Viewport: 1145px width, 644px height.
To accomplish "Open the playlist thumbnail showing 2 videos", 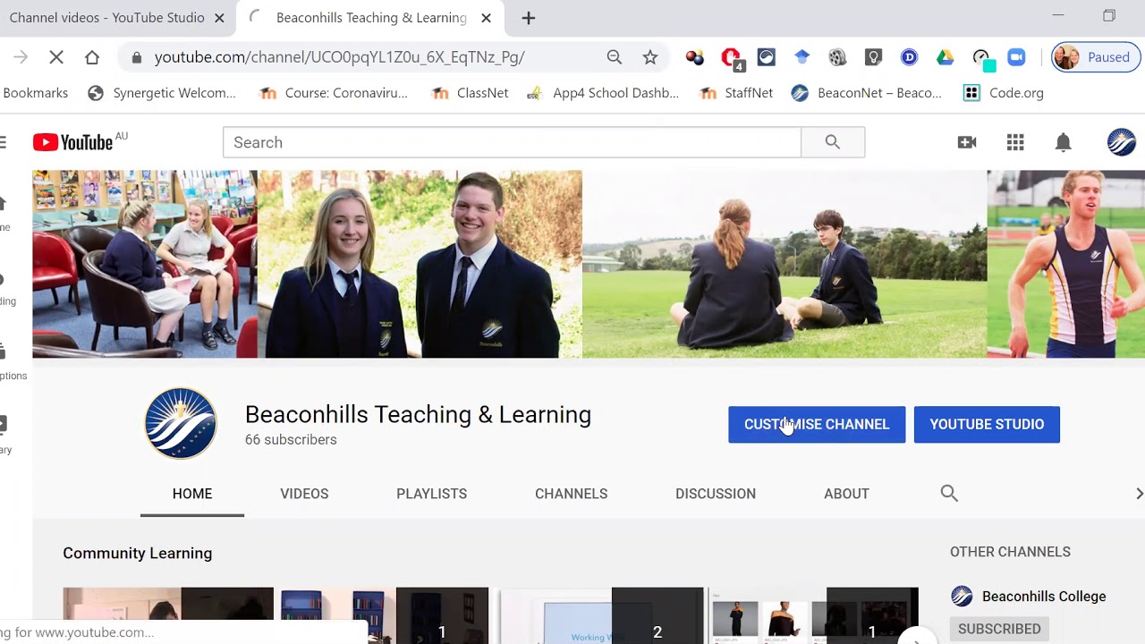I will [x=601, y=615].
